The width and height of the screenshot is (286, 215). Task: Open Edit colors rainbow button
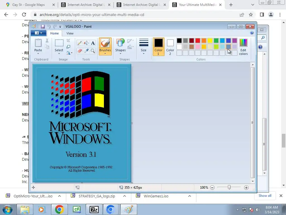243,47
